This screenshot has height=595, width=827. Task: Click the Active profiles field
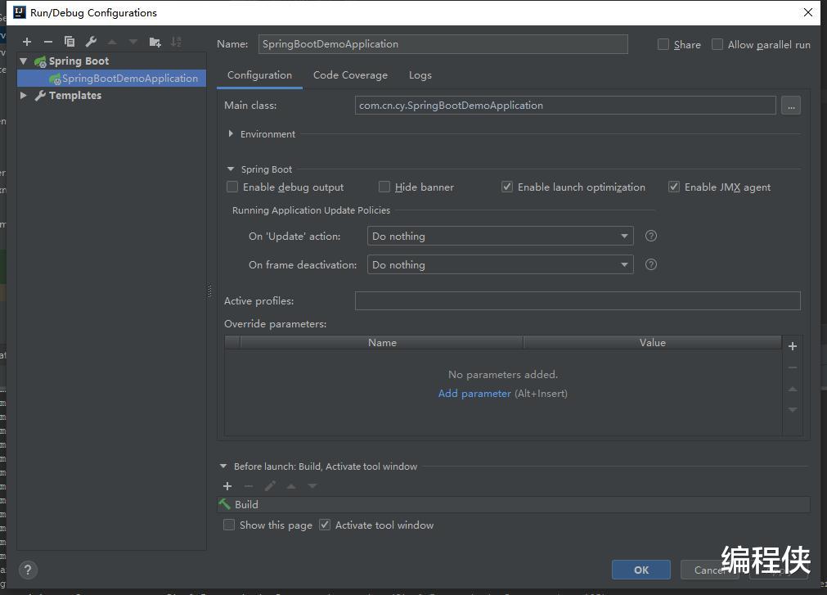click(578, 300)
